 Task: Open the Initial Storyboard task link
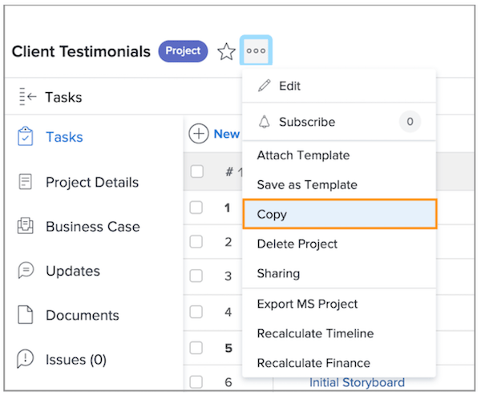[357, 382]
